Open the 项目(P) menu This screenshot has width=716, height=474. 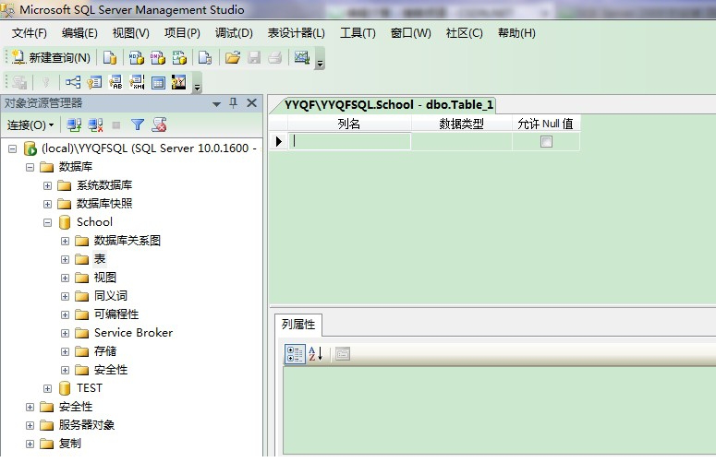click(182, 33)
